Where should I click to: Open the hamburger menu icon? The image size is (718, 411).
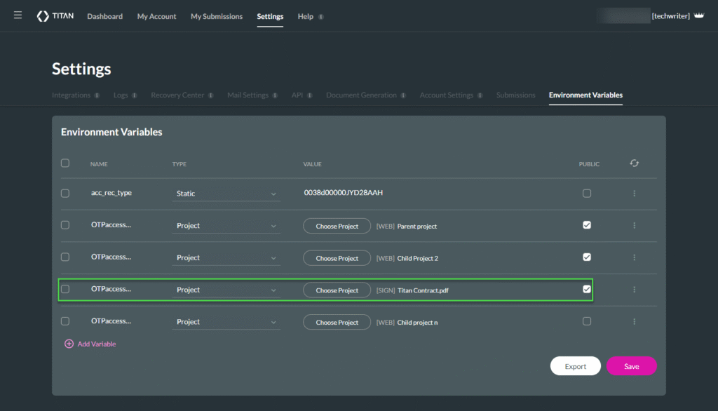pos(18,15)
